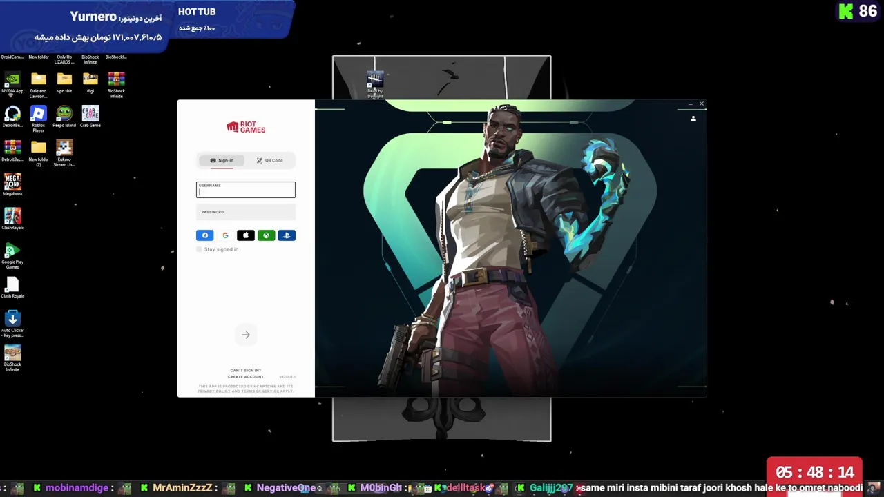
Task: Open the digi folder
Action: coord(90,83)
